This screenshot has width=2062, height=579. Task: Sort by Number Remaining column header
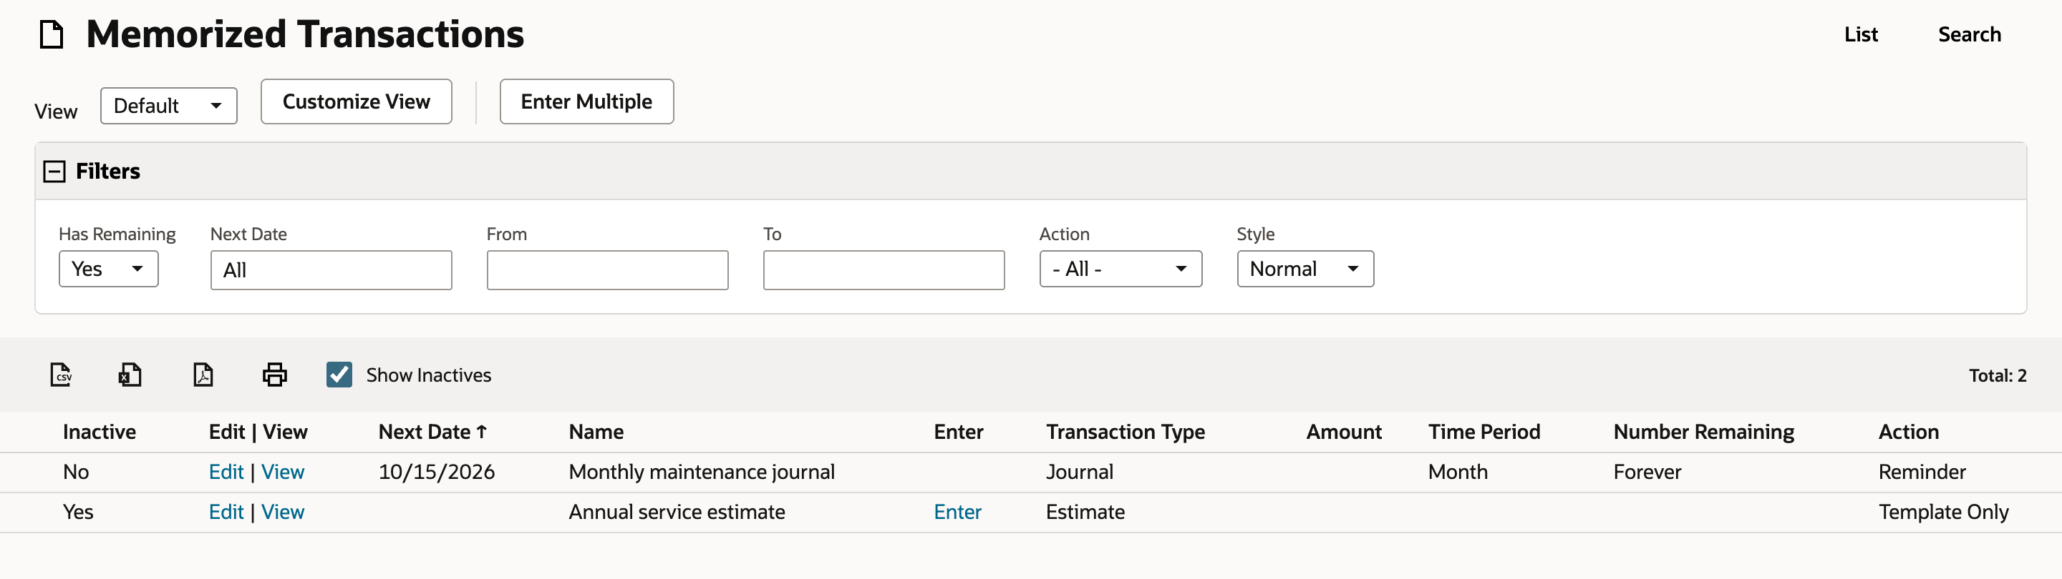click(x=1703, y=432)
